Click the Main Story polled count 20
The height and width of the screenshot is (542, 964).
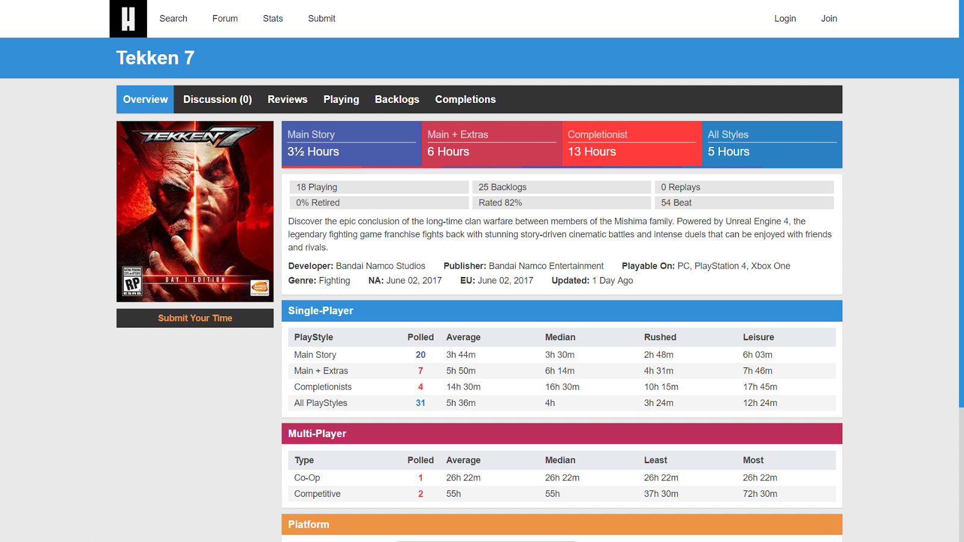point(421,355)
